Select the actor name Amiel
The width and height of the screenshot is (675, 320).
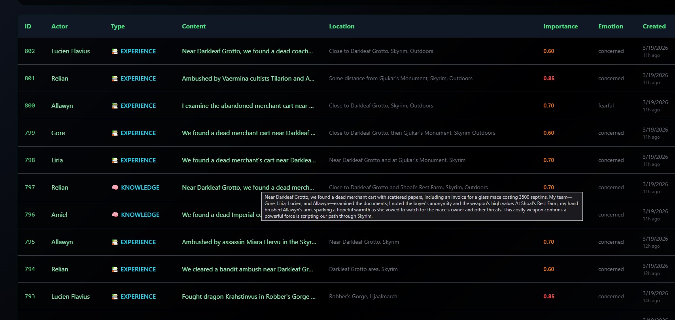(59, 215)
